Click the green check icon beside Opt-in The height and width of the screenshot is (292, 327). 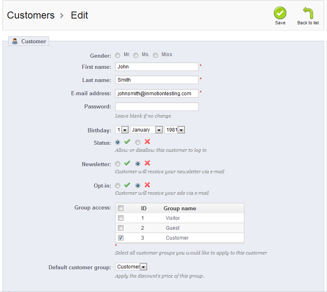pos(127,185)
